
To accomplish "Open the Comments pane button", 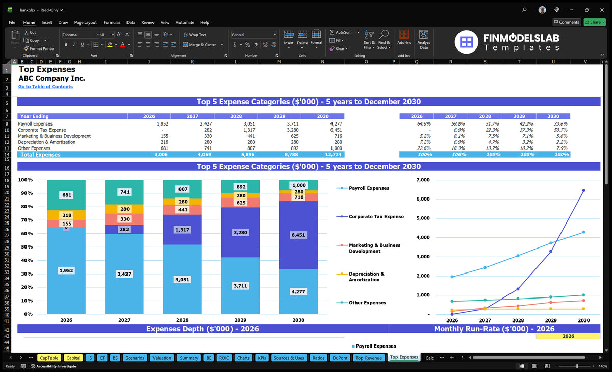I will (x=567, y=22).
